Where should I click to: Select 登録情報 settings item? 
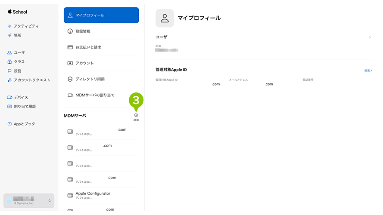[x=101, y=31]
